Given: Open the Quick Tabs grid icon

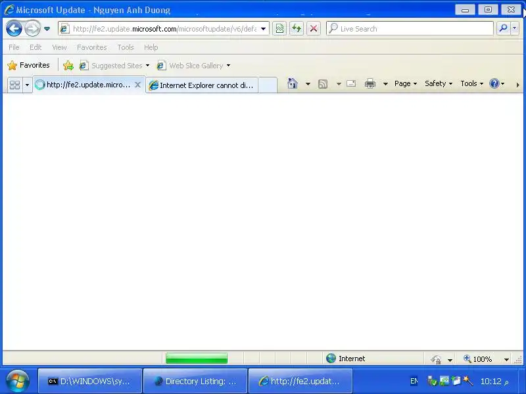Looking at the screenshot, I should 14,85.
